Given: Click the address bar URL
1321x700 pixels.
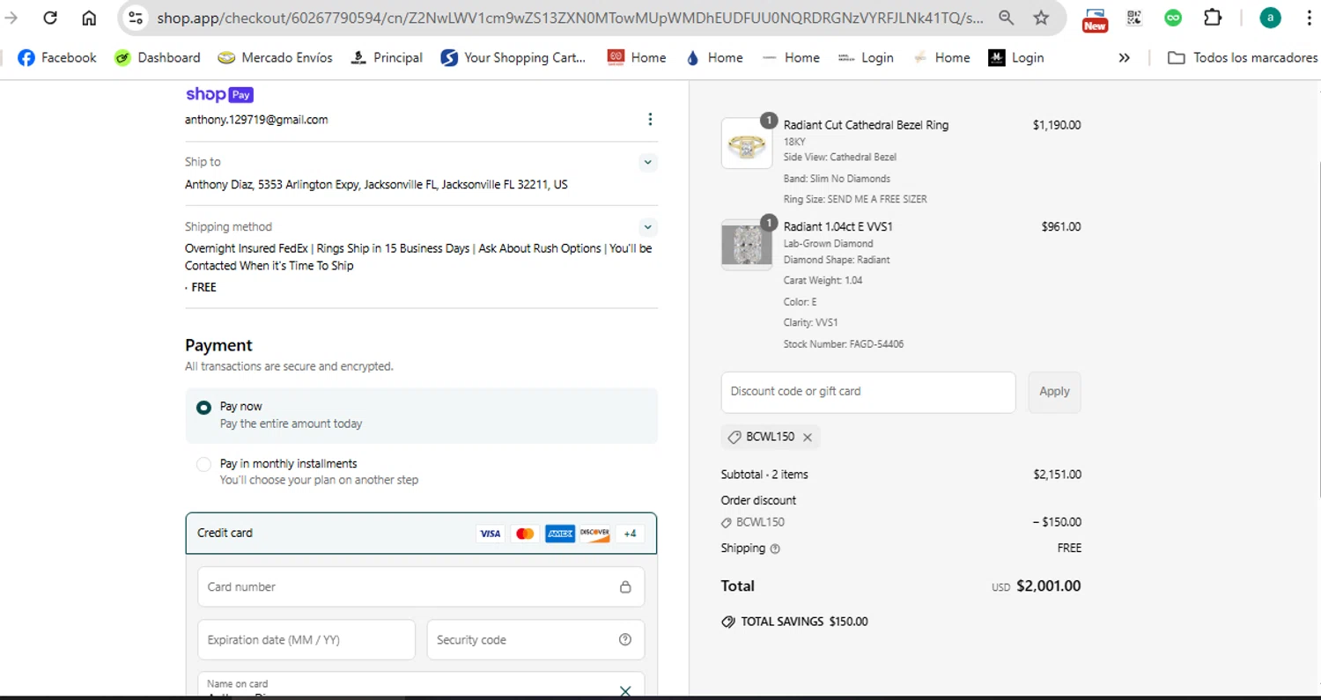Looking at the screenshot, I should point(571,18).
